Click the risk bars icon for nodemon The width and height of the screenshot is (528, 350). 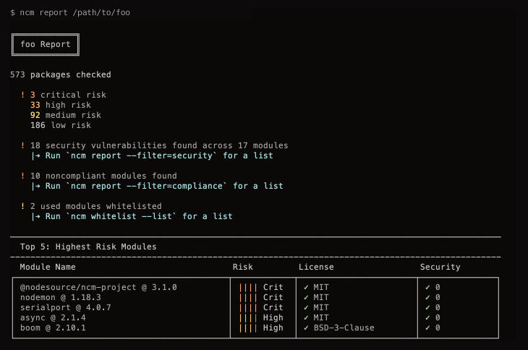coord(247,297)
